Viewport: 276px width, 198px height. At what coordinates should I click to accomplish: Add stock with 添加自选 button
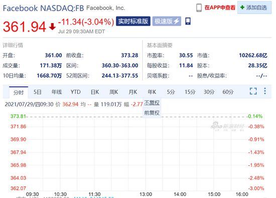click(254, 8)
